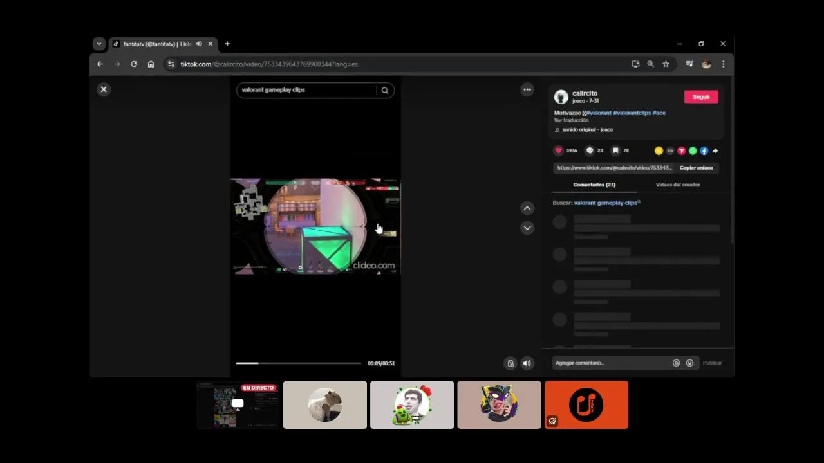Click the search magnifier icon in video search box
This screenshot has width=824, height=463.
(385, 90)
